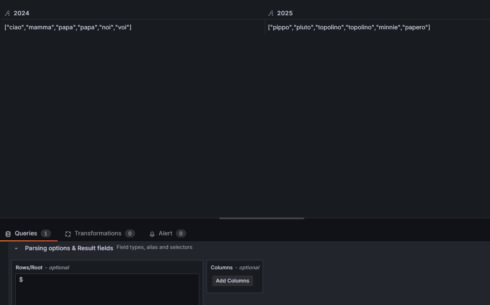
Task: Click the Transformations count badge showing 0
Action: (x=130, y=234)
